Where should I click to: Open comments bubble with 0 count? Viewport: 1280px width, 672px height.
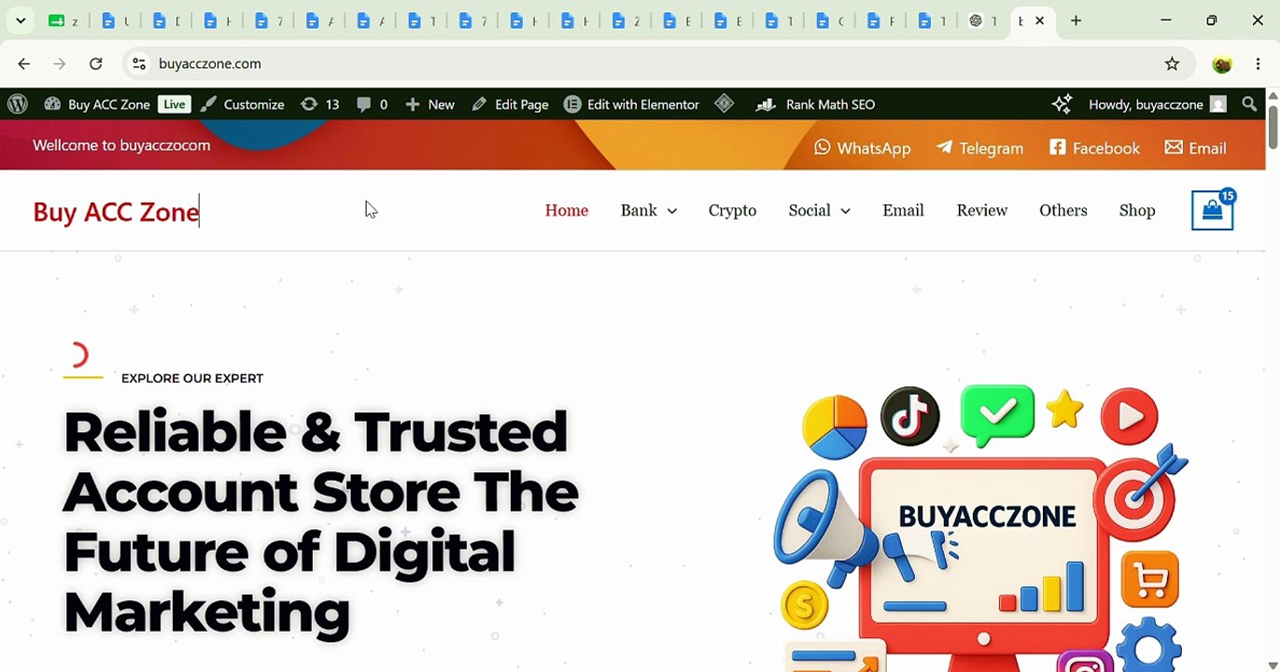point(372,105)
